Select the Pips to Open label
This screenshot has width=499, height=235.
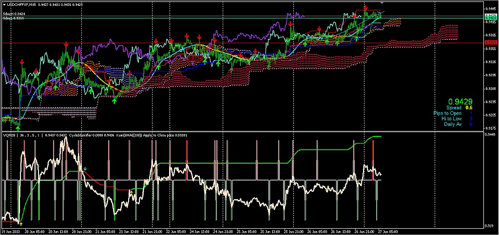[447, 113]
